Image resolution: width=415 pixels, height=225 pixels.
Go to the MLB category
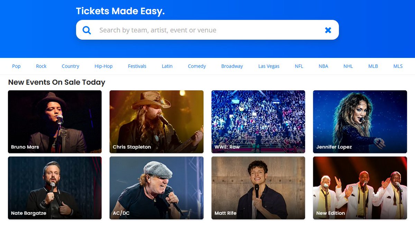[373, 66]
